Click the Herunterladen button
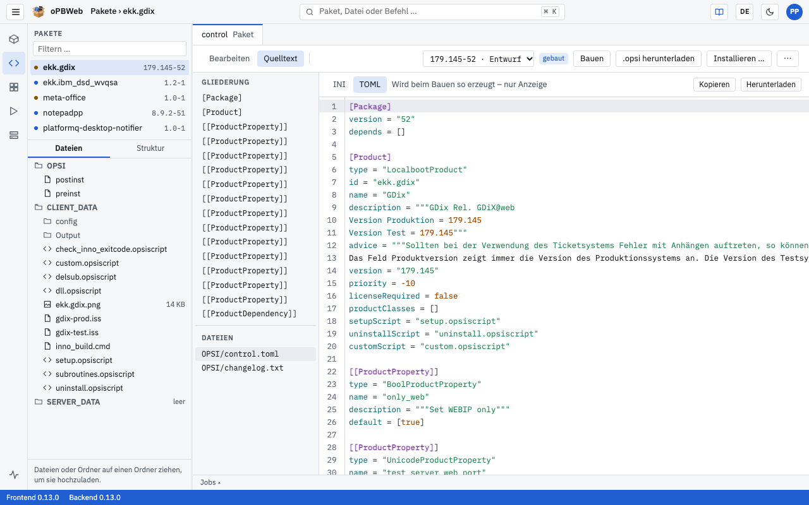This screenshot has height=505, width=809. coord(770,85)
